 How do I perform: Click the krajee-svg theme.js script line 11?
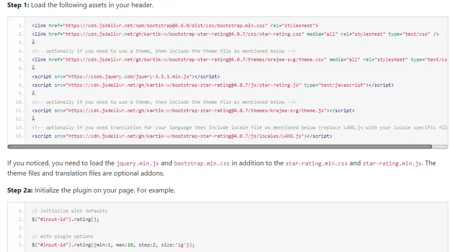tap(193, 110)
